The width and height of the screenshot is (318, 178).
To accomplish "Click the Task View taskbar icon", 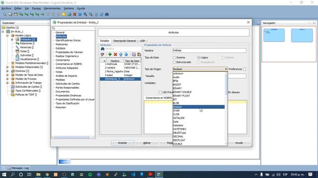I will click(x=29, y=175).
